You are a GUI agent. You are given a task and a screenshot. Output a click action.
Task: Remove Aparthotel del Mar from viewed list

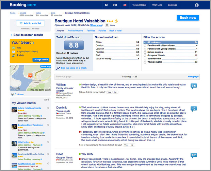pos(48,164)
